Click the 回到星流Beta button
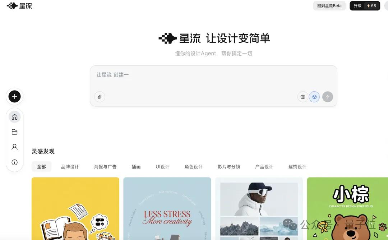The height and width of the screenshot is (240, 388). coord(329,6)
